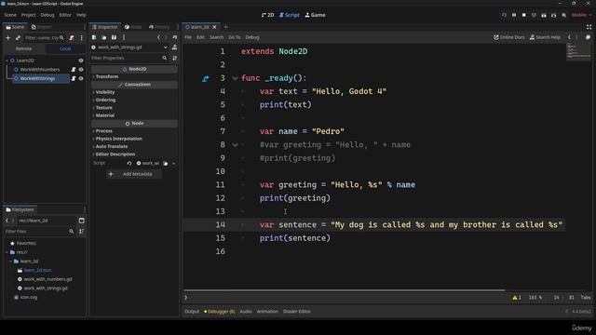Toggle visibility of WorkWithStrings node
The height and width of the screenshot is (335, 596).
pos(81,78)
